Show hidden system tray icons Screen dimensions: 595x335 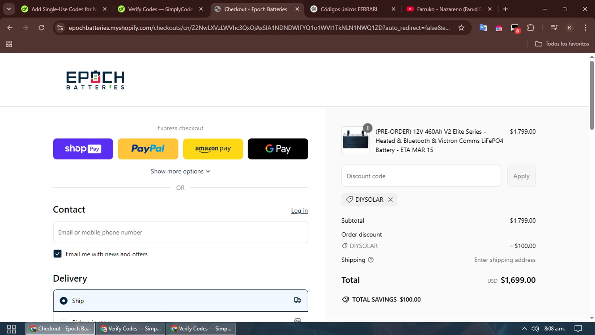click(x=524, y=329)
